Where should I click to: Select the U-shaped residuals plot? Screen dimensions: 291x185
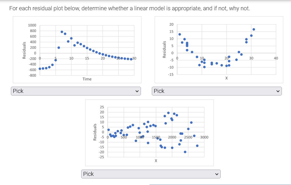pos(219,49)
